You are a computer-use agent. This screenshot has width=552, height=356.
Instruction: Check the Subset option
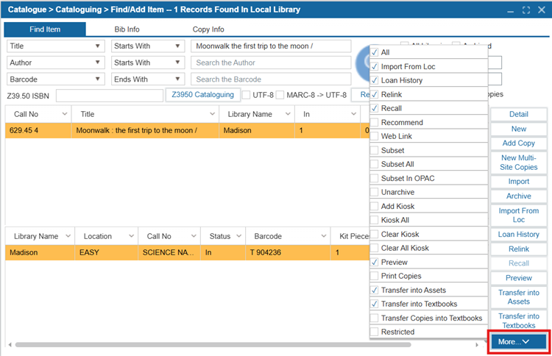pyautogui.click(x=374, y=150)
